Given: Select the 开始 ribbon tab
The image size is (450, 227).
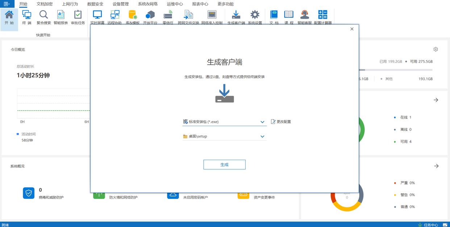Looking at the screenshot, I should tap(23, 4).
